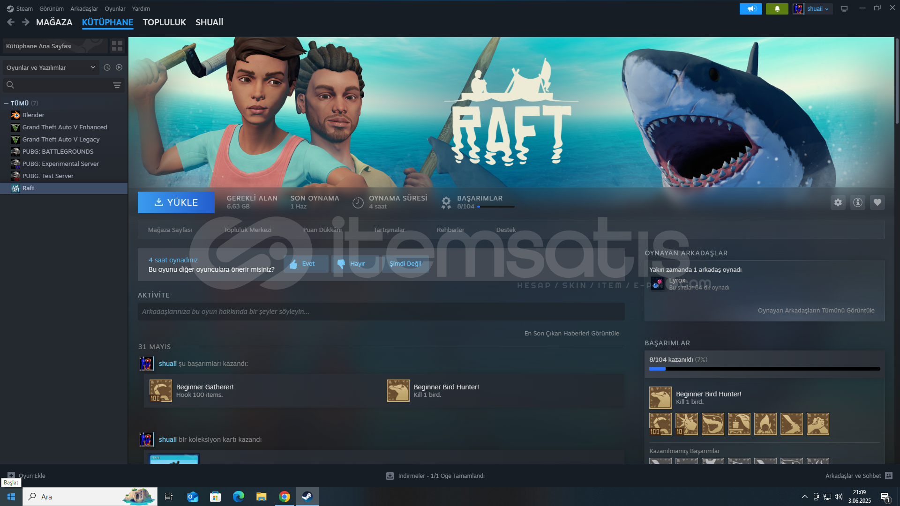Open the Arkadaşlar menu
This screenshot has width=900, height=506.
(84, 8)
